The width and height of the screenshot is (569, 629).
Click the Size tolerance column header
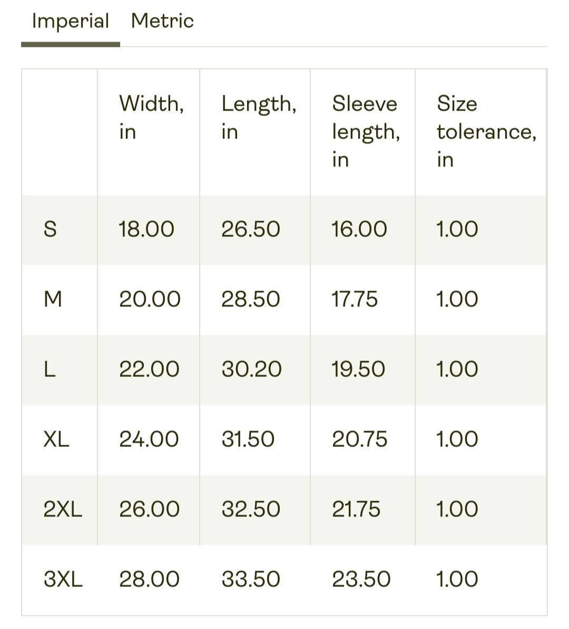(486, 131)
